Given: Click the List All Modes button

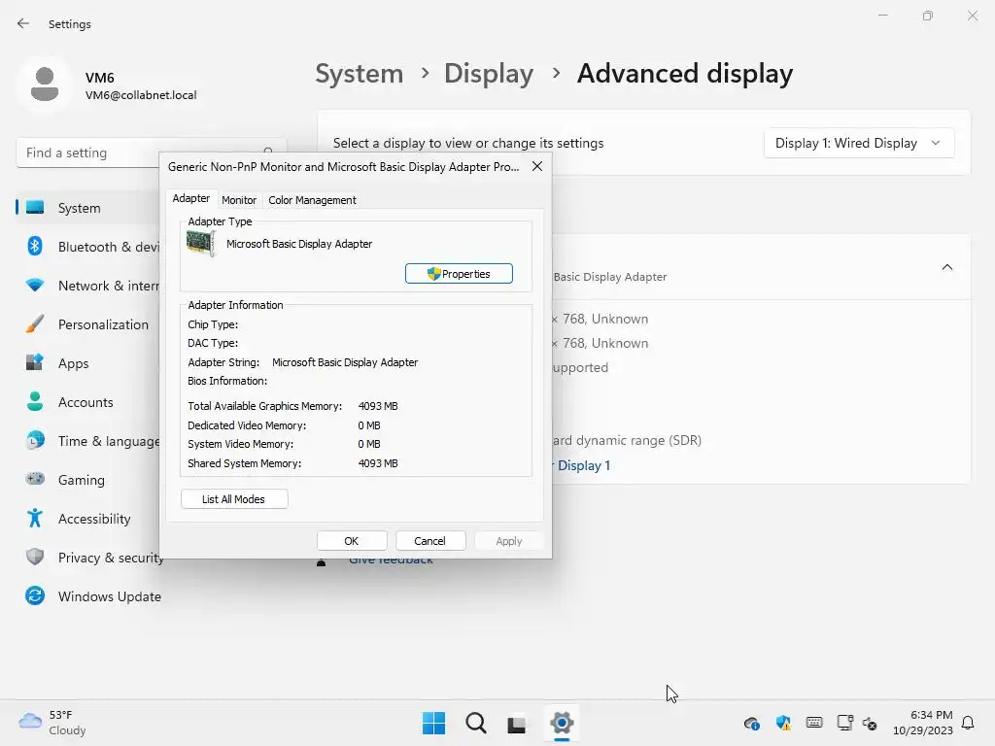Looking at the screenshot, I should point(234,499).
